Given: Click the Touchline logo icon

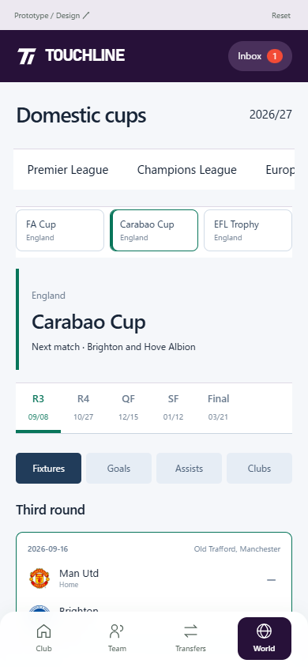Looking at the screenshot, I should click(x=27, y=56).
